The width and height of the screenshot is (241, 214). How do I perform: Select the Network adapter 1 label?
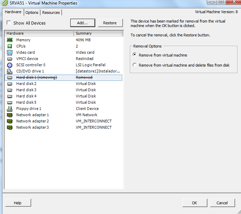33,115
